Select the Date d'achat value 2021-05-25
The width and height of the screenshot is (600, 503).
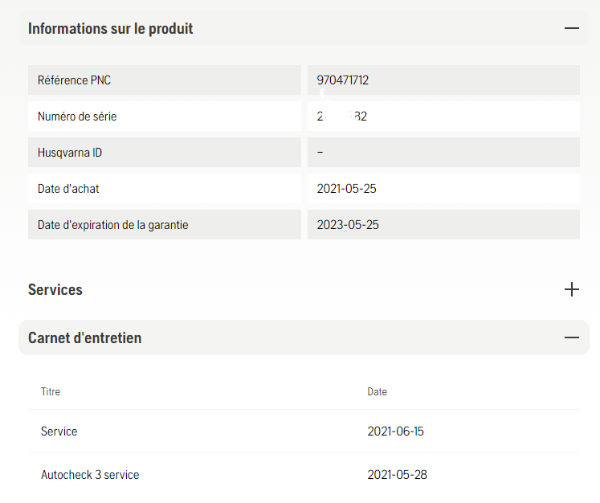(x=346, y=189)
